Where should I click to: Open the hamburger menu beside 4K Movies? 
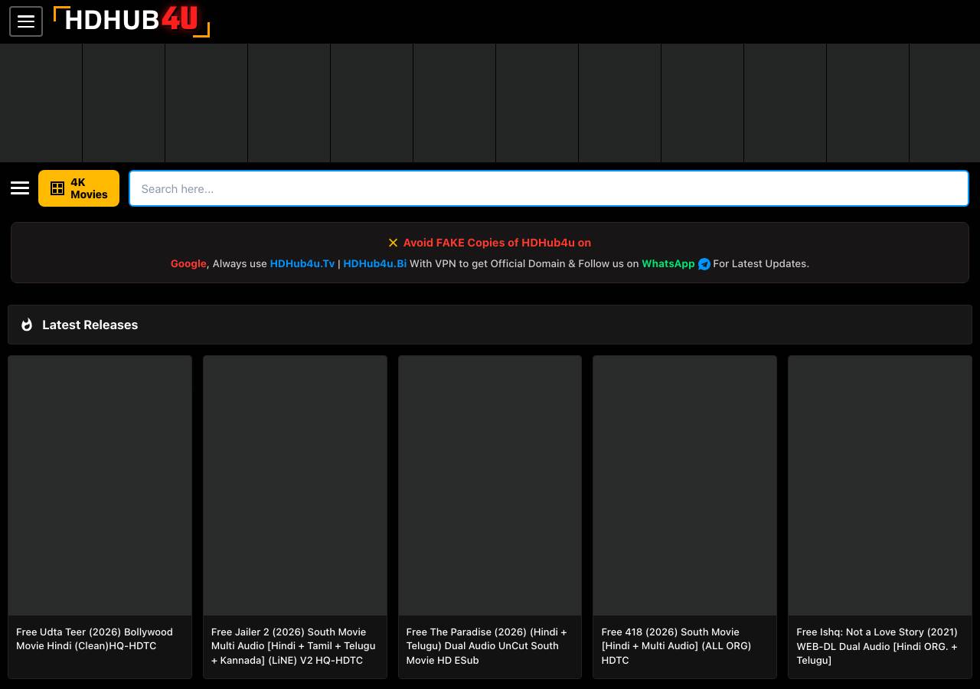pyautogui.click(x=20, y=188)
